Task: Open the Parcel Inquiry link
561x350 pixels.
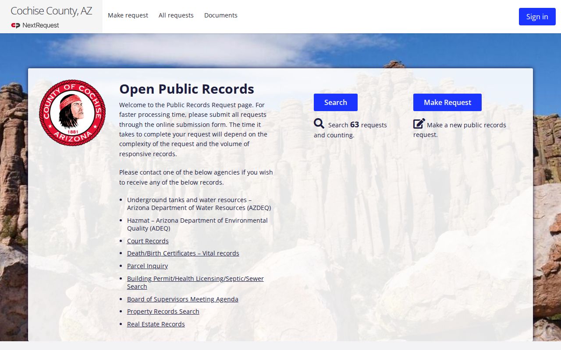Action: pos(147,266)
